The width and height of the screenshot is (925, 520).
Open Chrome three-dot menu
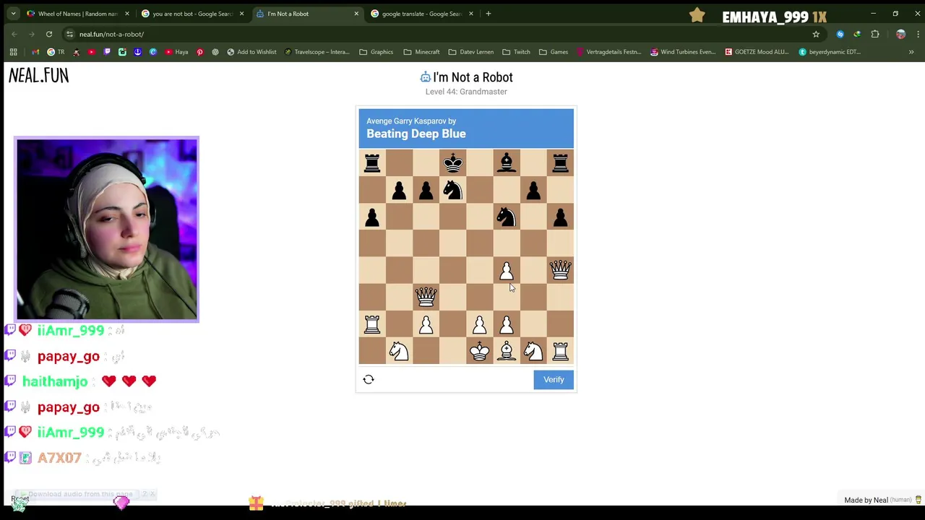918,34
